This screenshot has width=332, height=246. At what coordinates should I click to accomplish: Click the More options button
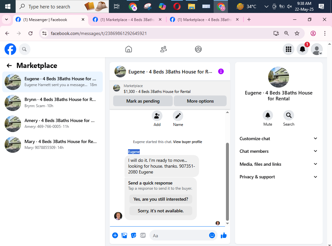point(200,101)
